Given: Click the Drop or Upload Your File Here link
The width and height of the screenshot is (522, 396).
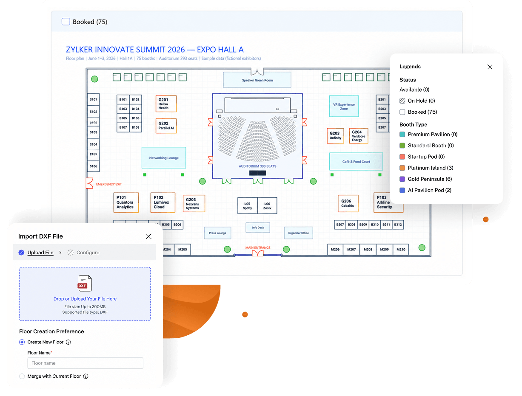Looking at the screenshot, I should 85,299.
